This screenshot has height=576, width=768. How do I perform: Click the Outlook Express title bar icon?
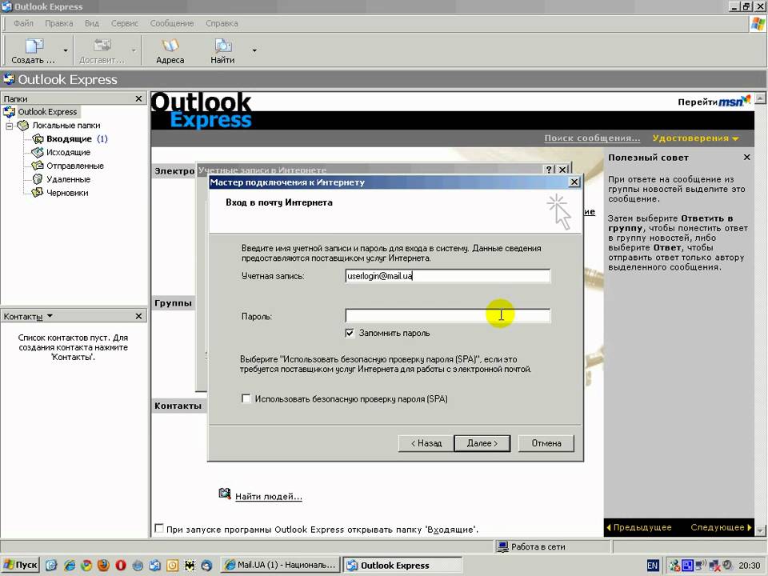[7, 6]
